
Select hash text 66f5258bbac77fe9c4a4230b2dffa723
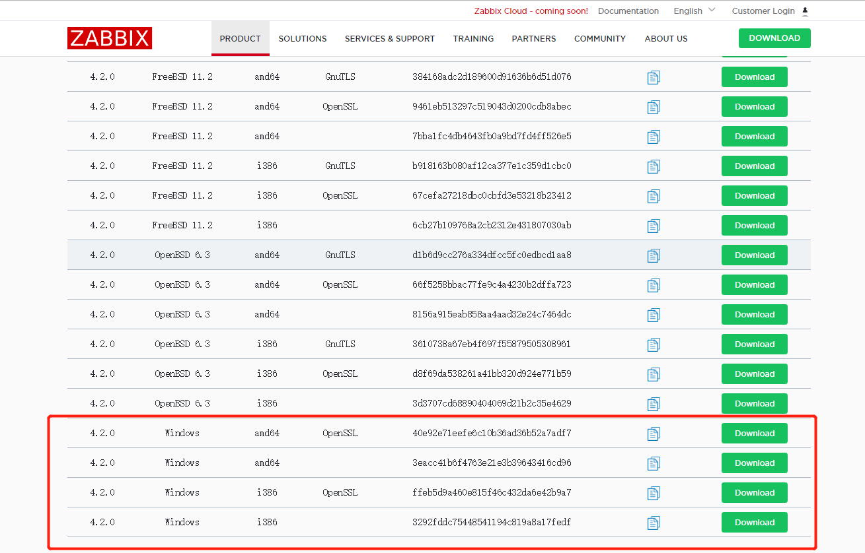tap(492, 284)
